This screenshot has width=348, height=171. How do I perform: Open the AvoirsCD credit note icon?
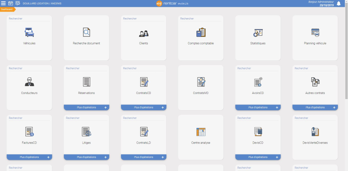[258, 82]
